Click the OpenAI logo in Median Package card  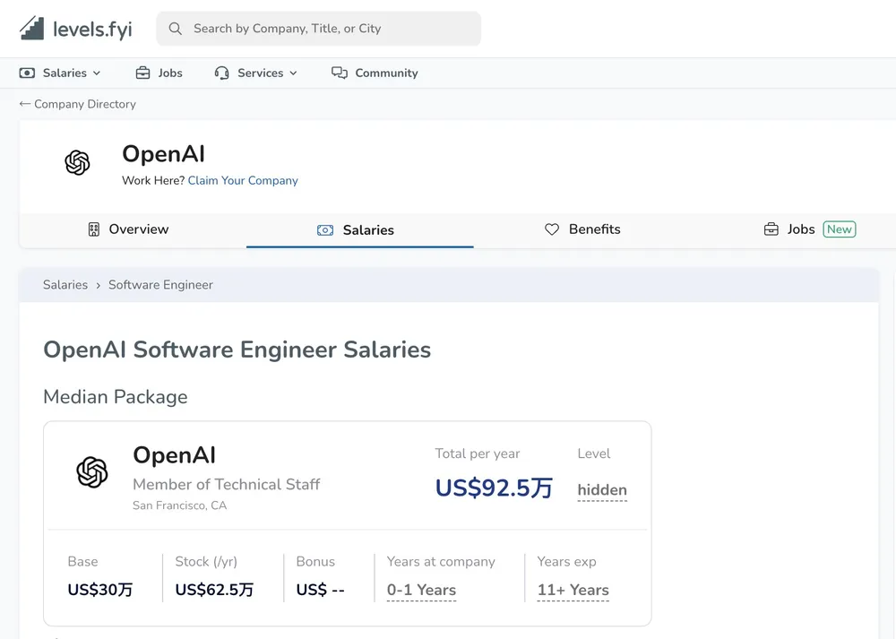click(x=92, y=472)
